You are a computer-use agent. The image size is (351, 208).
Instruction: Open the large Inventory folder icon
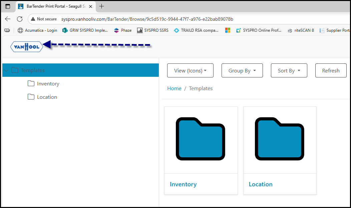click(x=201, y=139)
